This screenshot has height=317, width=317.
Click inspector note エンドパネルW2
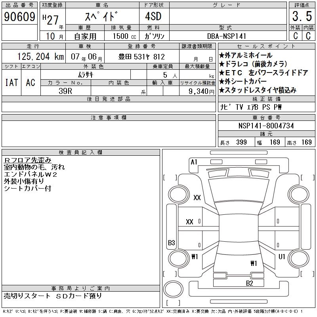[31, 174]
